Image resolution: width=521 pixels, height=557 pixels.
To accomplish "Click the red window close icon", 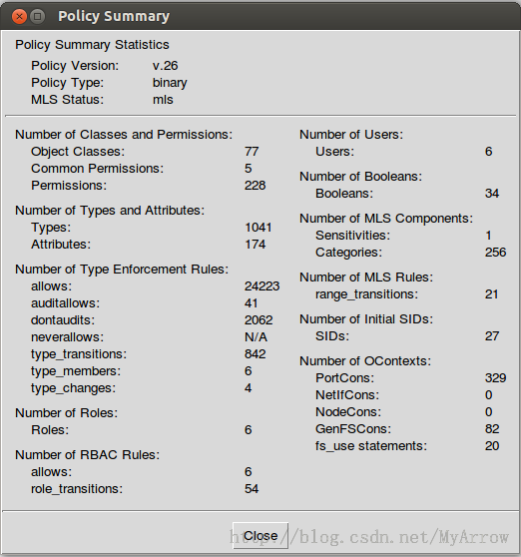I will [19, 16].
